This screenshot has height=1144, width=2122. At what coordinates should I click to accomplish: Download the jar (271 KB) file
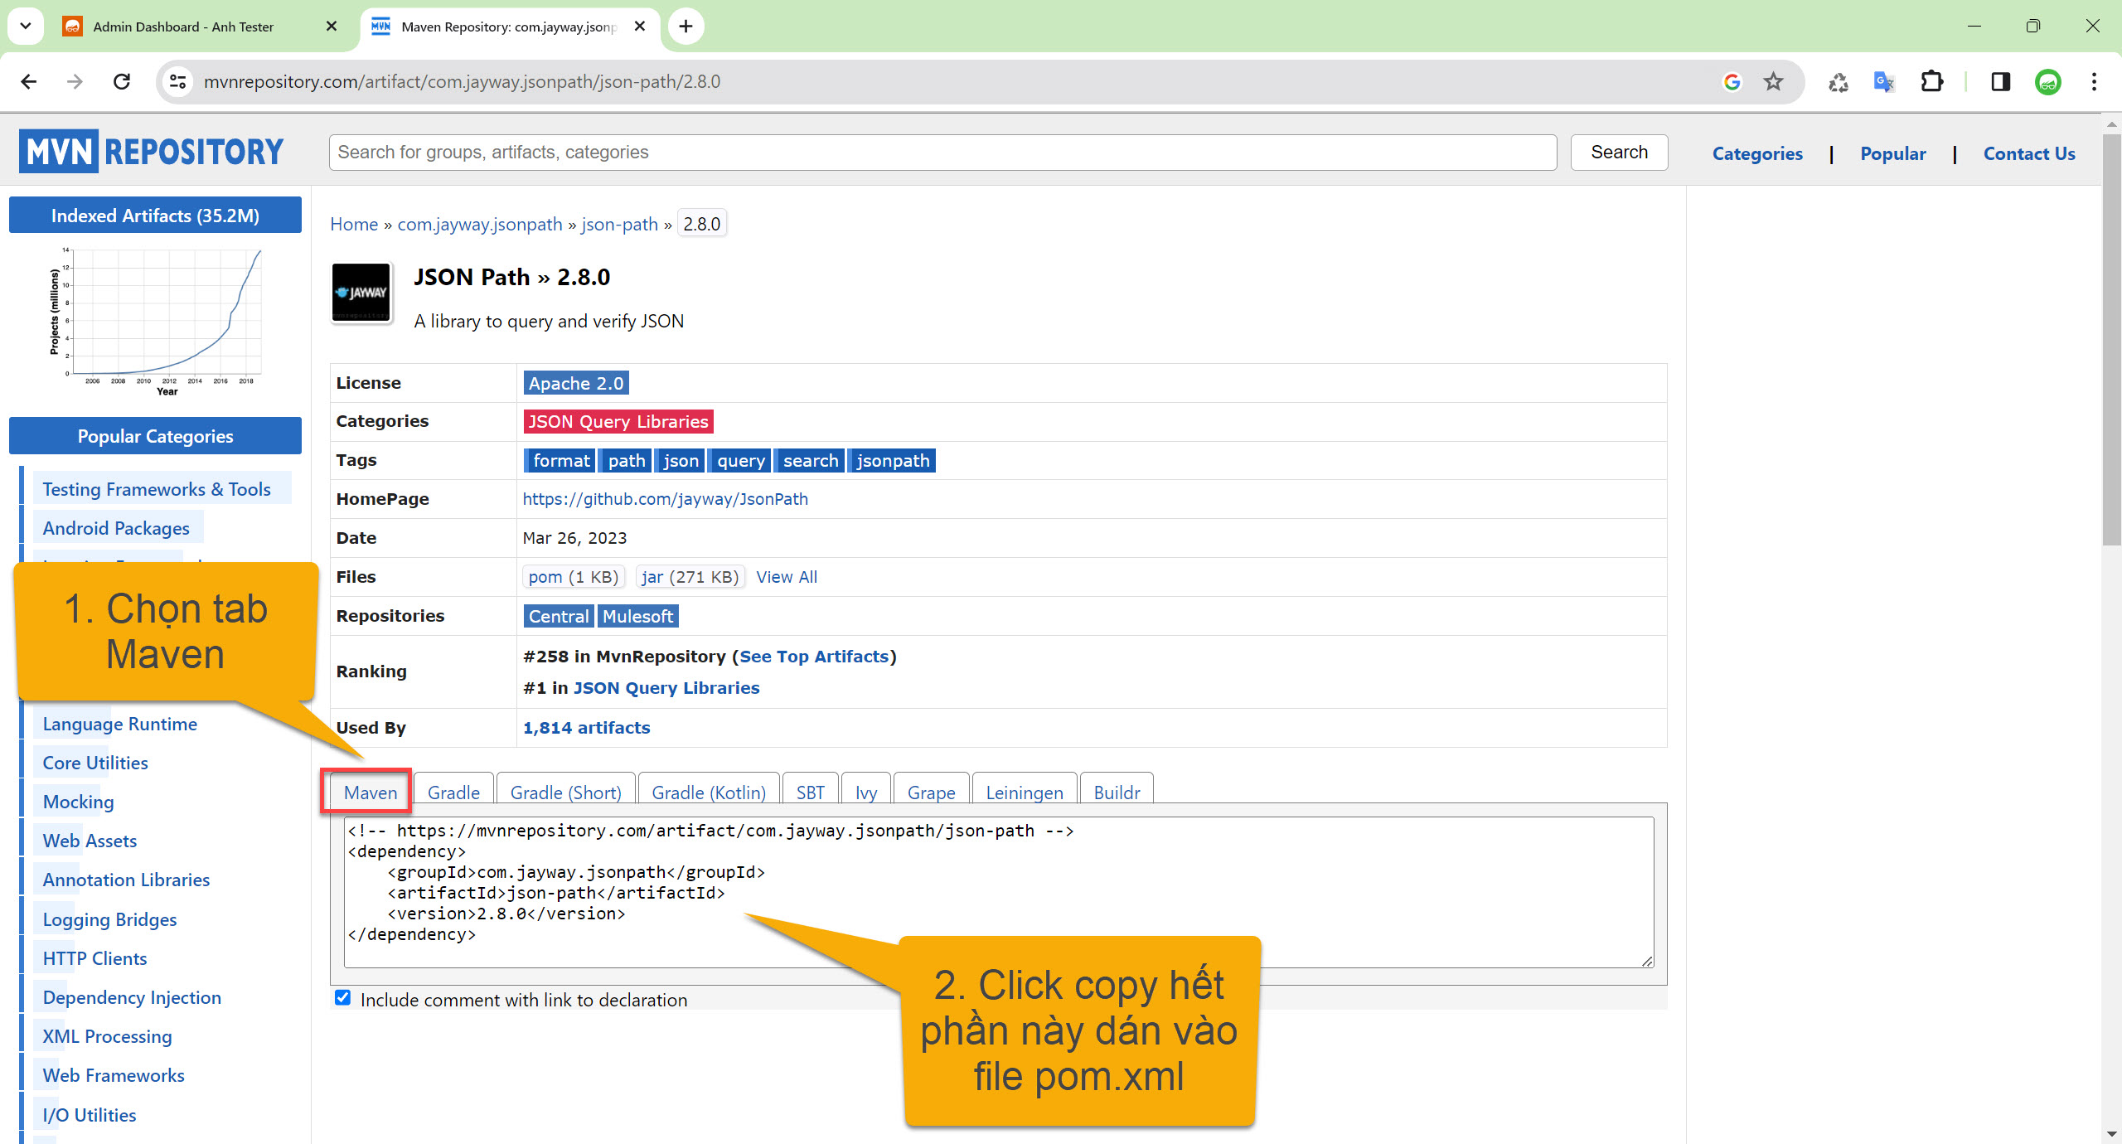click(690, 576)
